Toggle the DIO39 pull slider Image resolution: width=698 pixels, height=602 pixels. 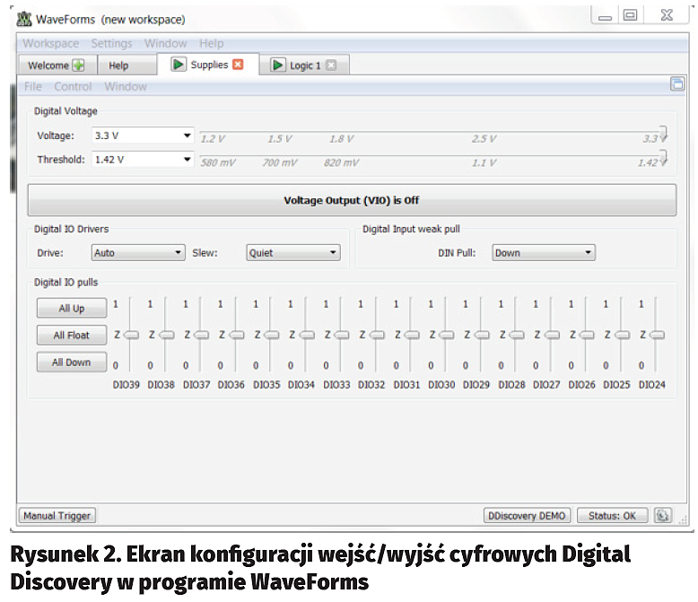tap(131, 335)
